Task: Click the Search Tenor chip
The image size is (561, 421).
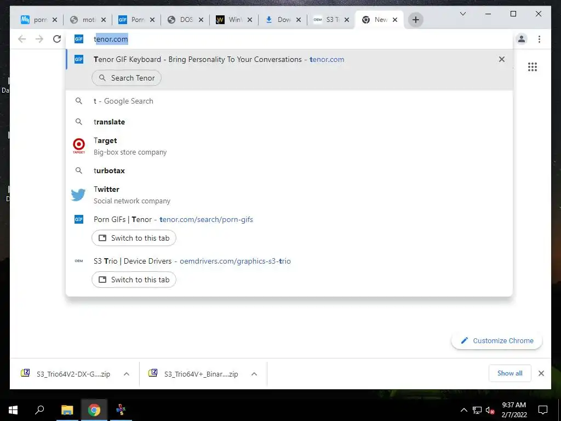Action: [127, 78]
